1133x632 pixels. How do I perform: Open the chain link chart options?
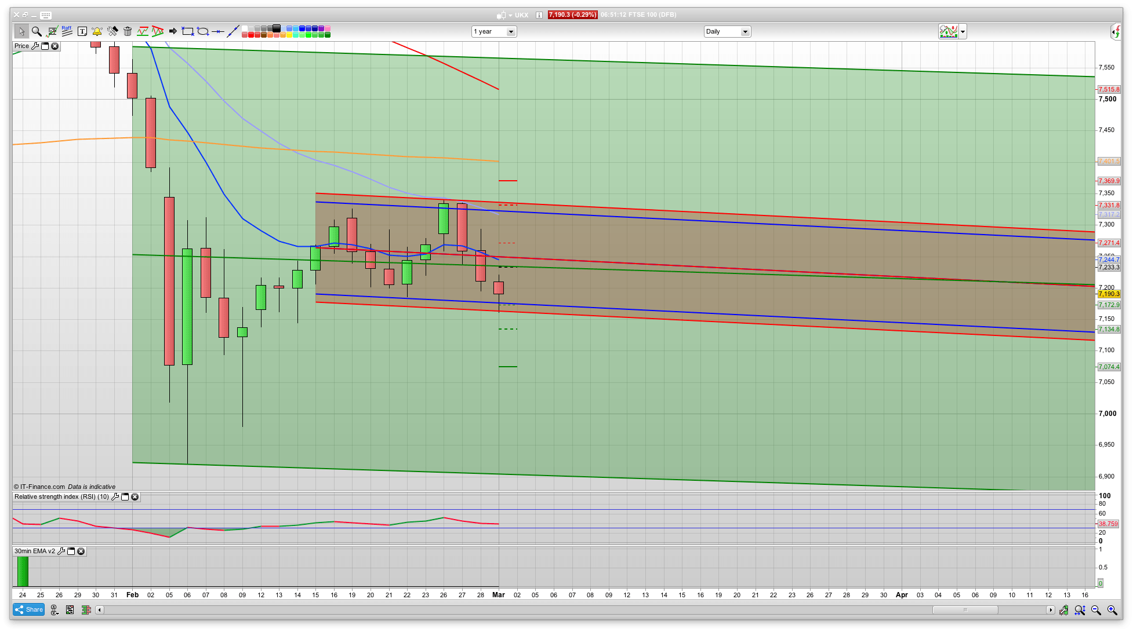click(x=55, y=609)
